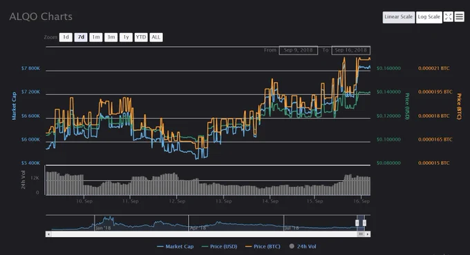The height and width of the screenshot is (255, 470).
Task: Set zoom to 7d
Action: [x=81, y=37]
